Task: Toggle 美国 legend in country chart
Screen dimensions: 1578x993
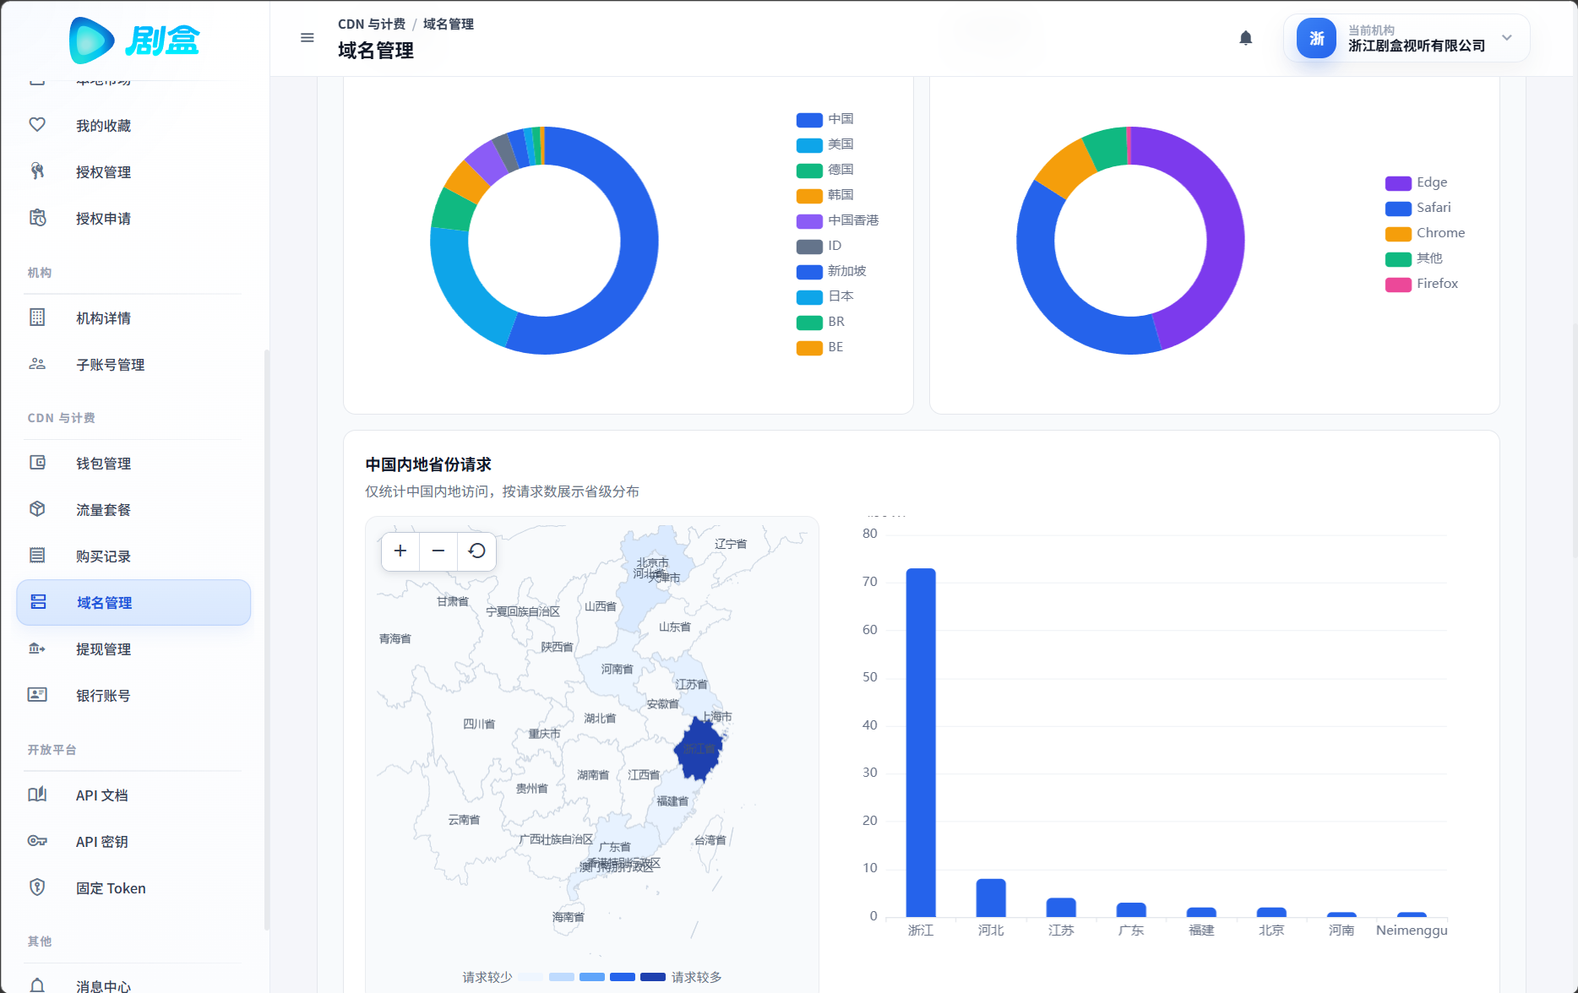Action: tap(824, 144)
